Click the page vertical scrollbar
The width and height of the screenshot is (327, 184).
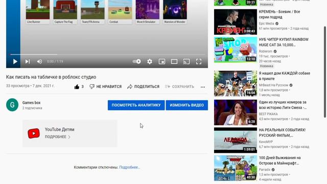325,72
